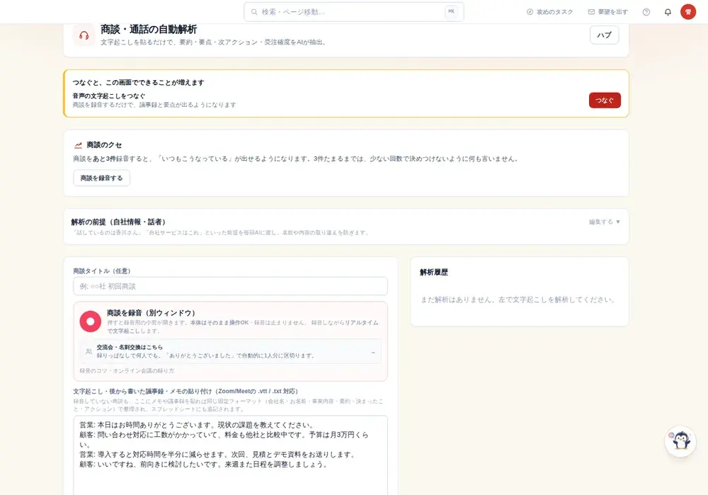Start recording with the red record button
The height and width of the screenshot is (495, 708).
[91, 321]
